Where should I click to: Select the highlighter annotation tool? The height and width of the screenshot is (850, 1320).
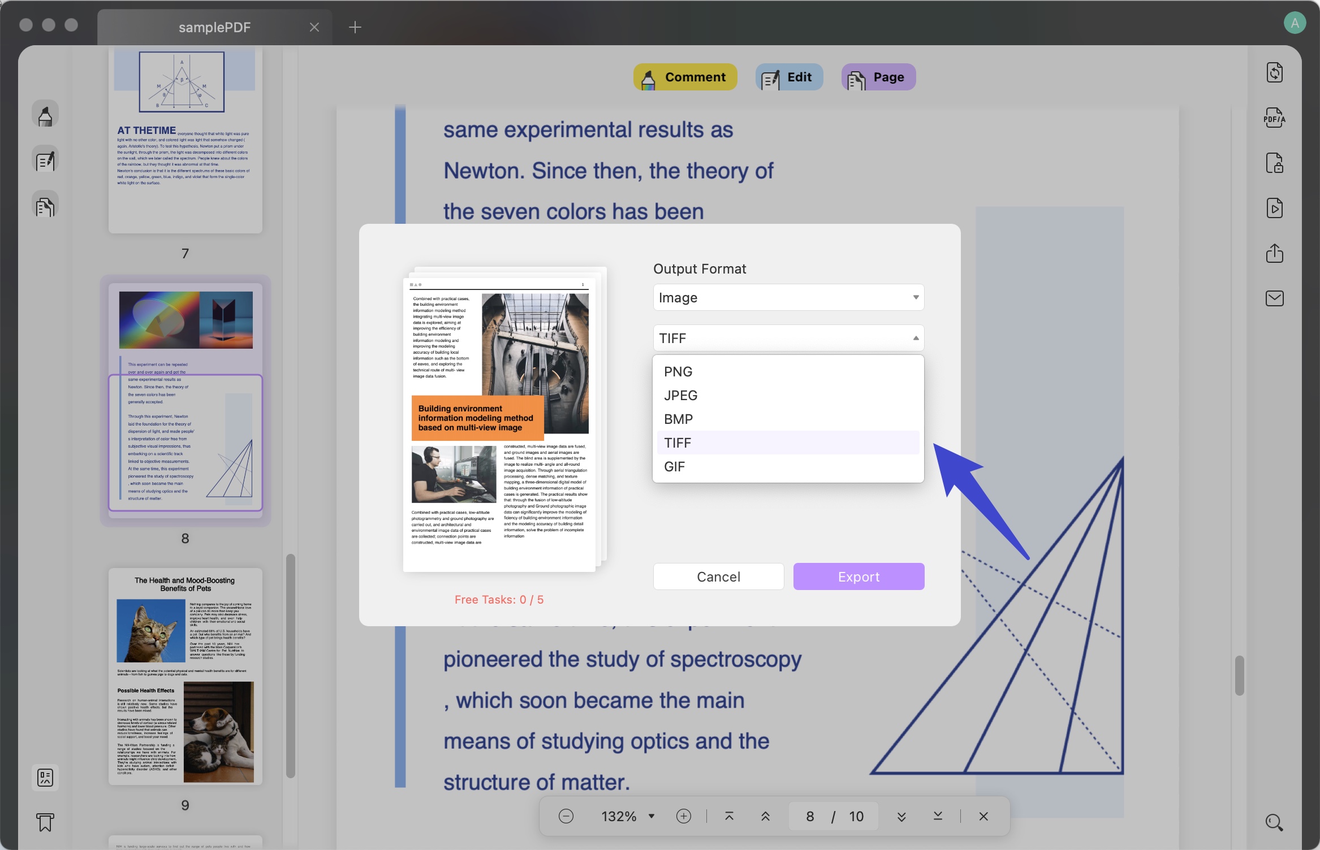point(45,113)
